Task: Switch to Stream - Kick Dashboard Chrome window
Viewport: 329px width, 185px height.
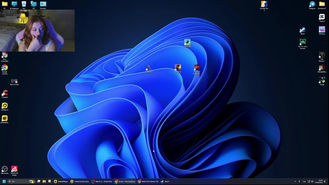Action: point(125,181)
